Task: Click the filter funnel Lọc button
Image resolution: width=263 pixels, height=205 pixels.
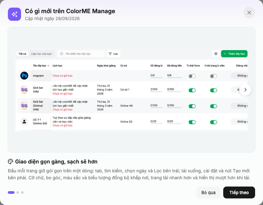Action: 113,54
